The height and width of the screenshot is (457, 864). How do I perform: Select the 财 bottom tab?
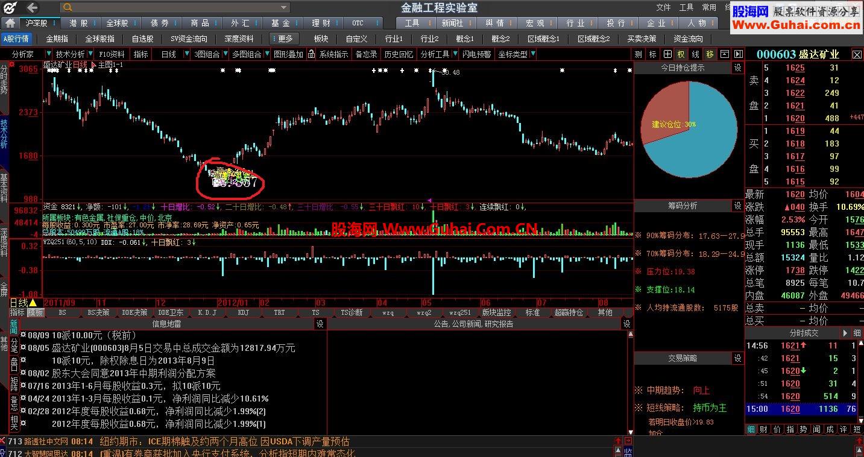point(764,429)
